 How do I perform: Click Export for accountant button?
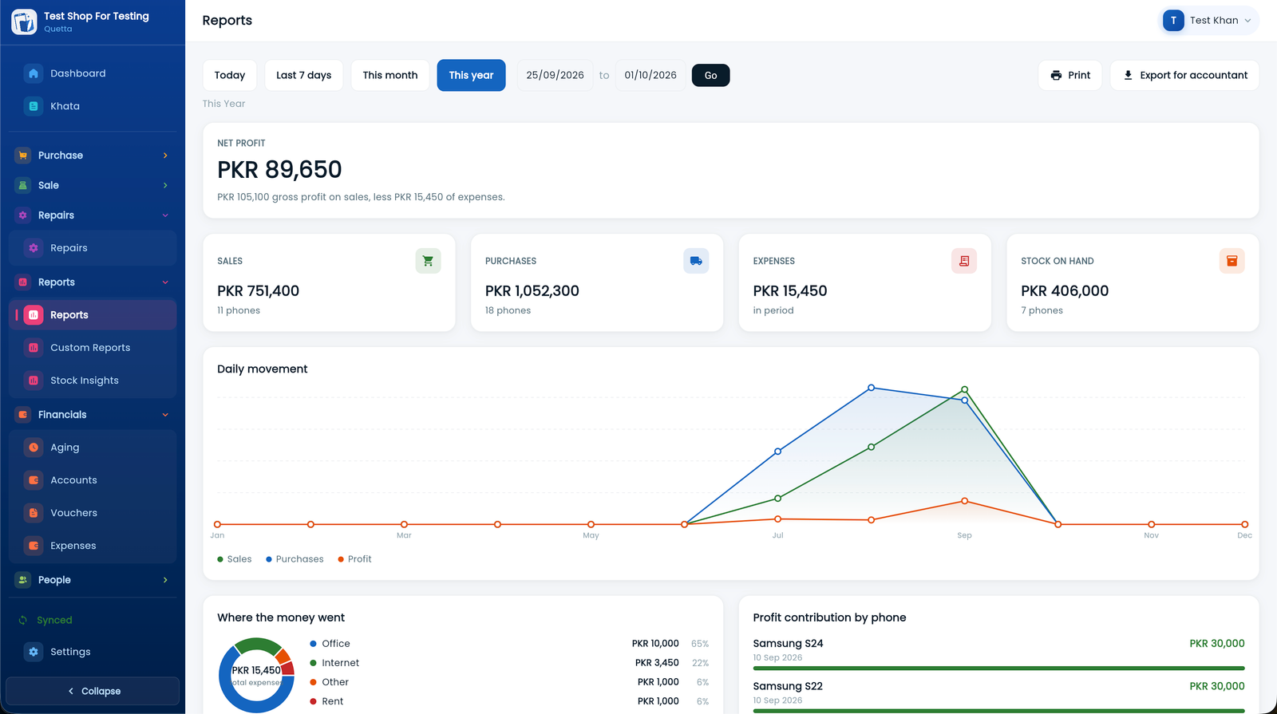click(x=1185, y=75)
